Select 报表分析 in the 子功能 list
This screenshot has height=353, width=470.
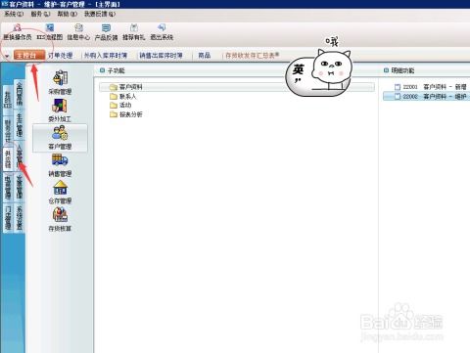[131, 114]
